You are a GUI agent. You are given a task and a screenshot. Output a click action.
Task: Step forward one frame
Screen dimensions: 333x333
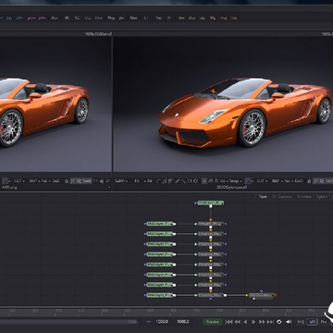pyautogui.click(x=262, y=322)
